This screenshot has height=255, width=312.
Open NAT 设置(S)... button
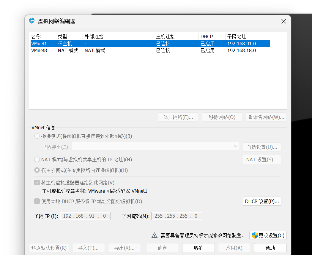pyautogui.click(x=262, y=160)
